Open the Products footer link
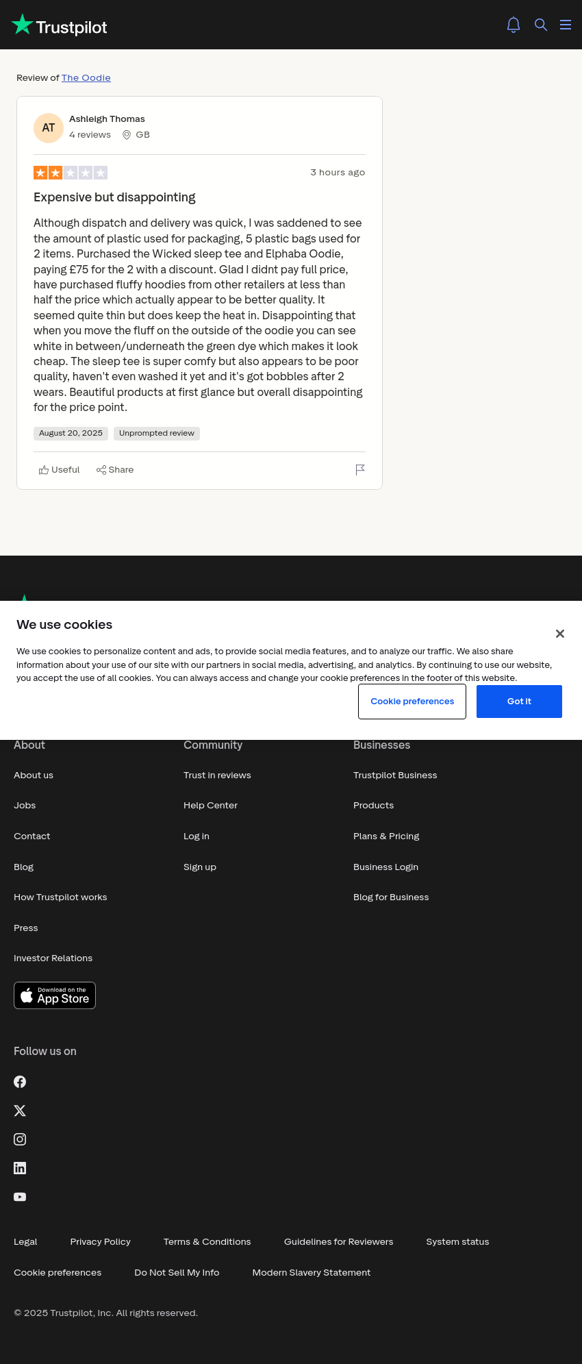This screenshot has height=1364, width=582. 374,806
